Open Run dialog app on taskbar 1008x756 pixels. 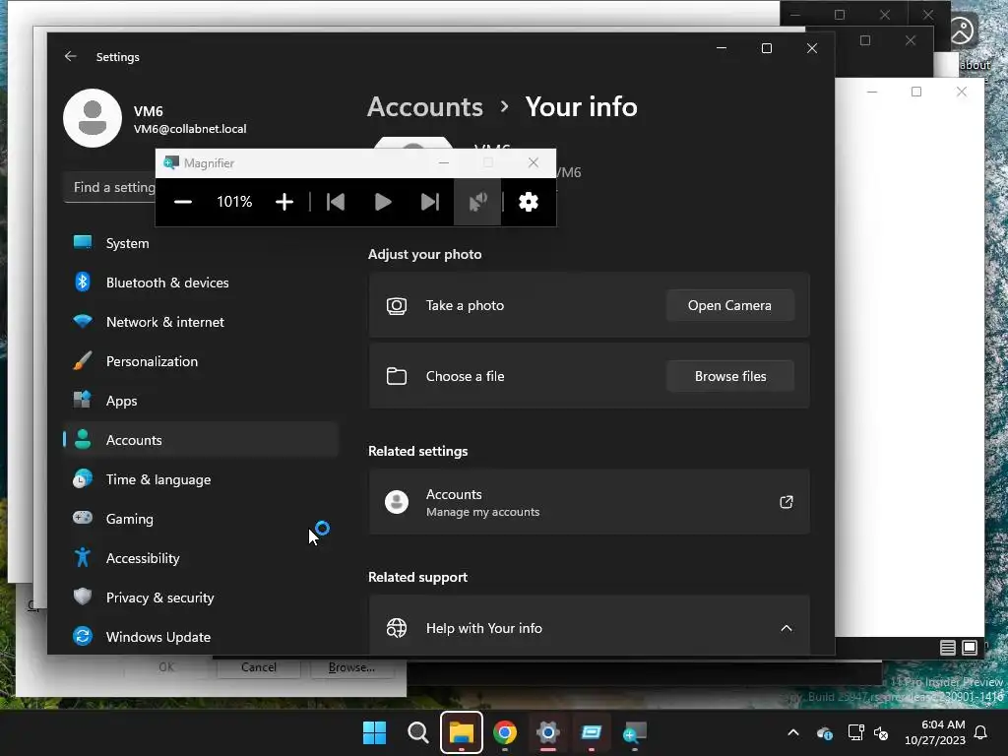point(592,732)
